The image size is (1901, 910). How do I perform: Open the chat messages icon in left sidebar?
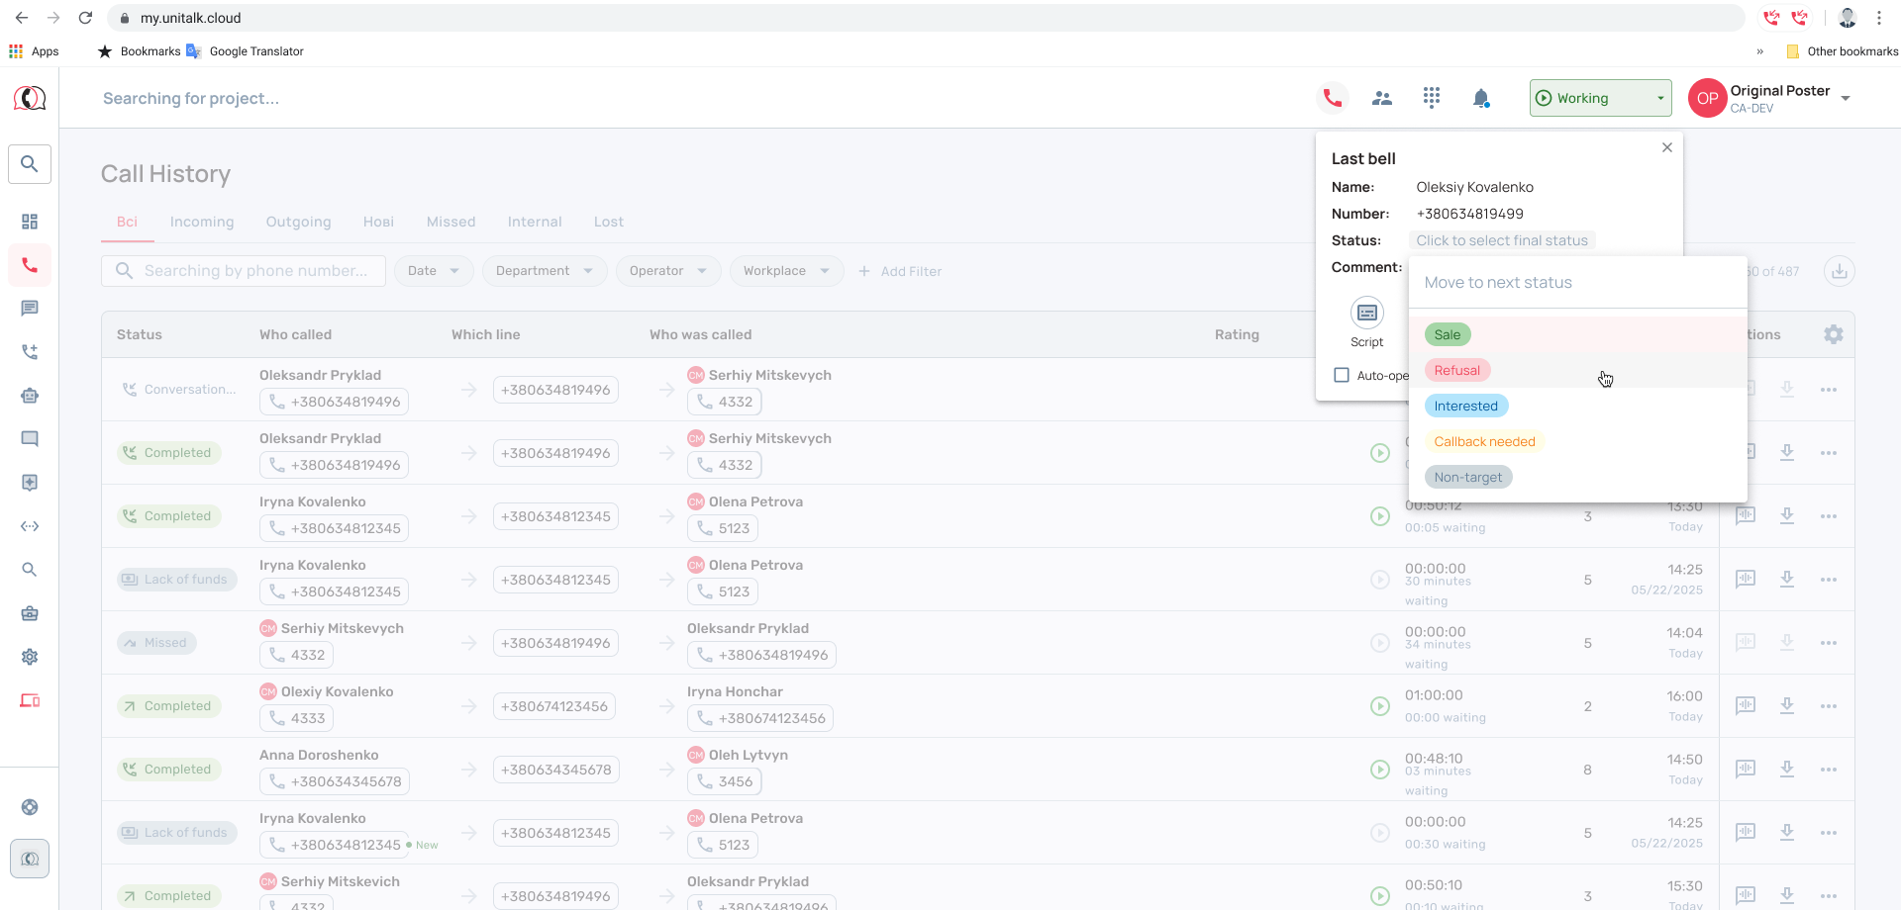(x=30, y=309)
